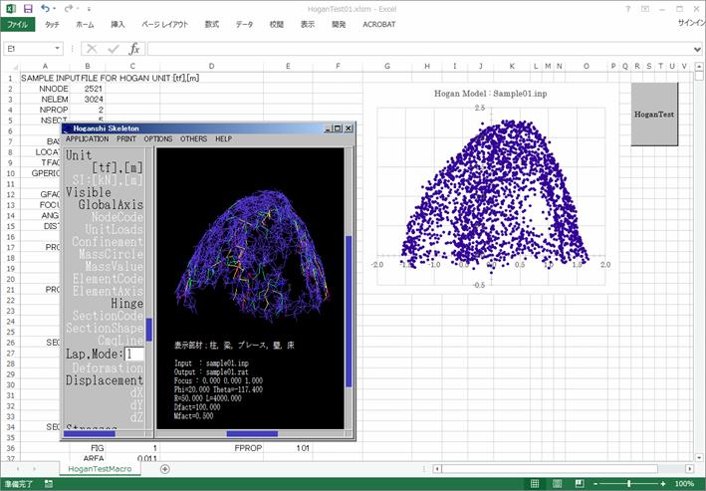Toggle Hinge visibility option
Viewport: 706px width, 491px height.
pos(127,303)
